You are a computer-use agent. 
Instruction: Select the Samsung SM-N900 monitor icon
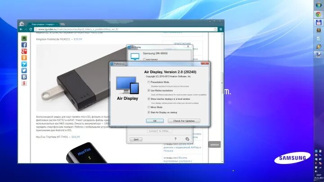(135, 56)
